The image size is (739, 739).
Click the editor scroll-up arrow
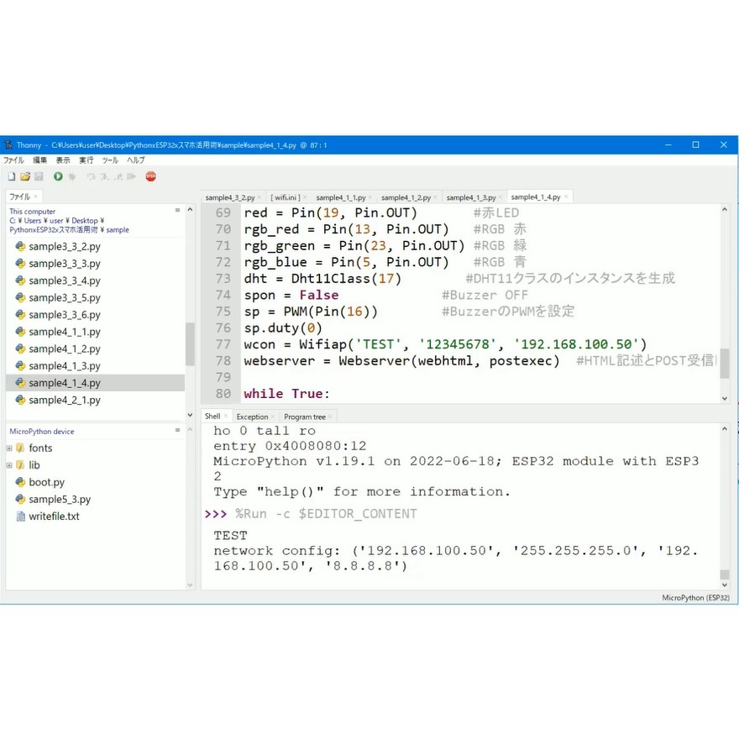(x=725, y=209)
